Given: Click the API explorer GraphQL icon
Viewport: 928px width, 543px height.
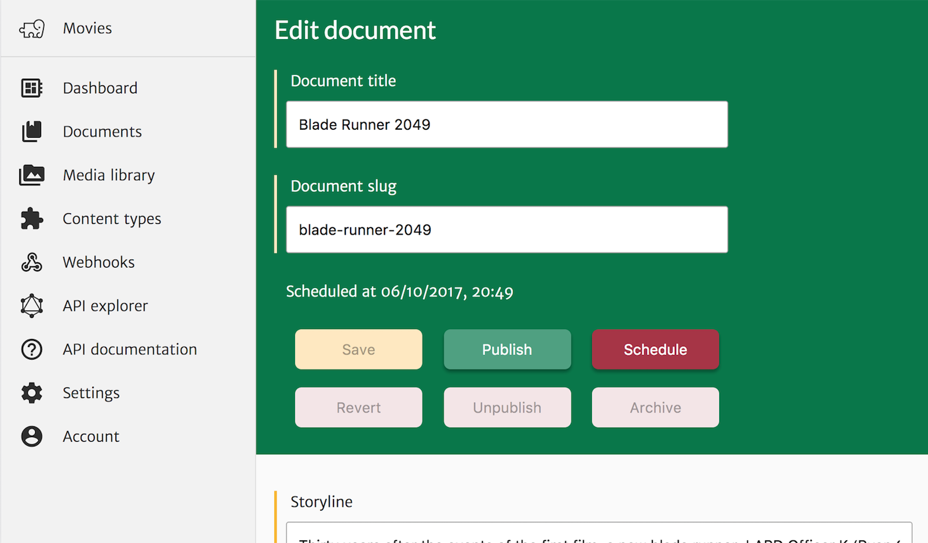Looking at the screenshot, I should (x=32, y=306).
